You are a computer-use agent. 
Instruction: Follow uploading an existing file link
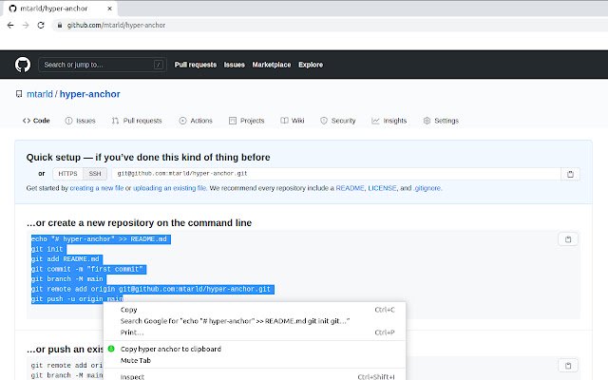pyautogui.click(x=169, y=188)
